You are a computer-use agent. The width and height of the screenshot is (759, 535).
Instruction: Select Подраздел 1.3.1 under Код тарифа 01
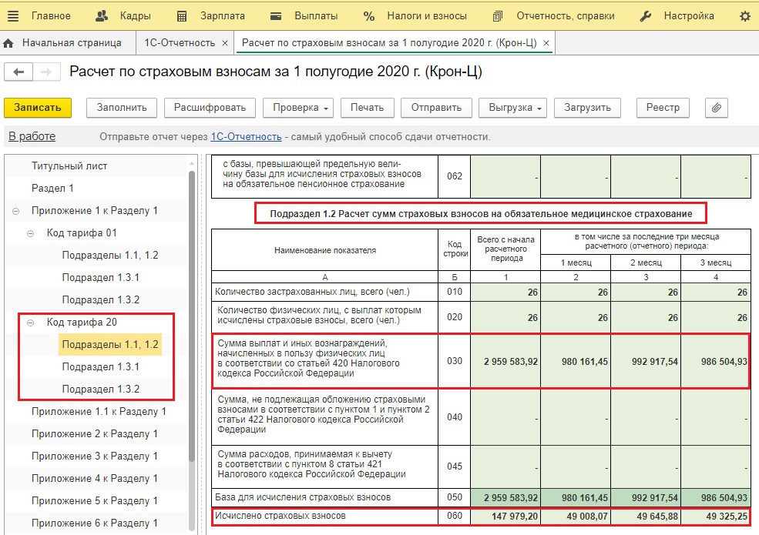point(101,277)
